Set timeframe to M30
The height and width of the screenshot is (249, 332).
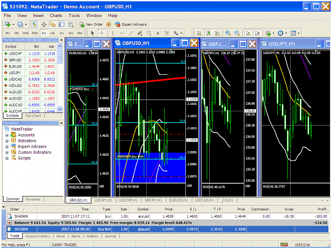(35, 33)
